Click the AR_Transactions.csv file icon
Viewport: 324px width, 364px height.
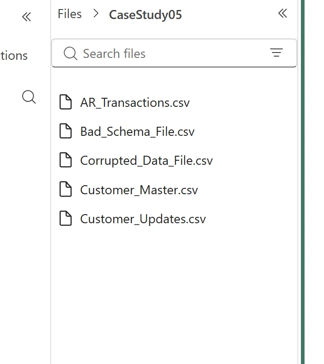click(66, 102)
